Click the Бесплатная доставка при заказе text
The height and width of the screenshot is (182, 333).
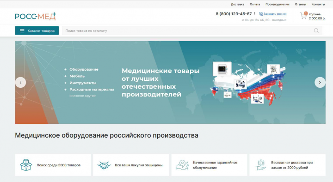[x=292, y=165]
